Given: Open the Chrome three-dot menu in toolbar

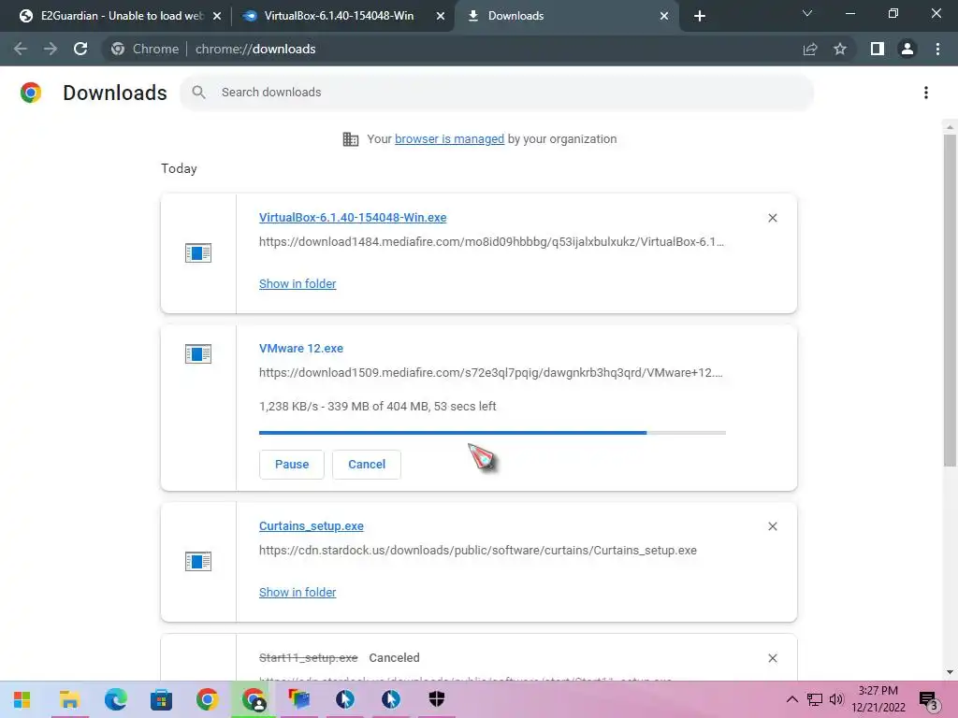Looking at the screenshot, I should [x=937, y=49].
